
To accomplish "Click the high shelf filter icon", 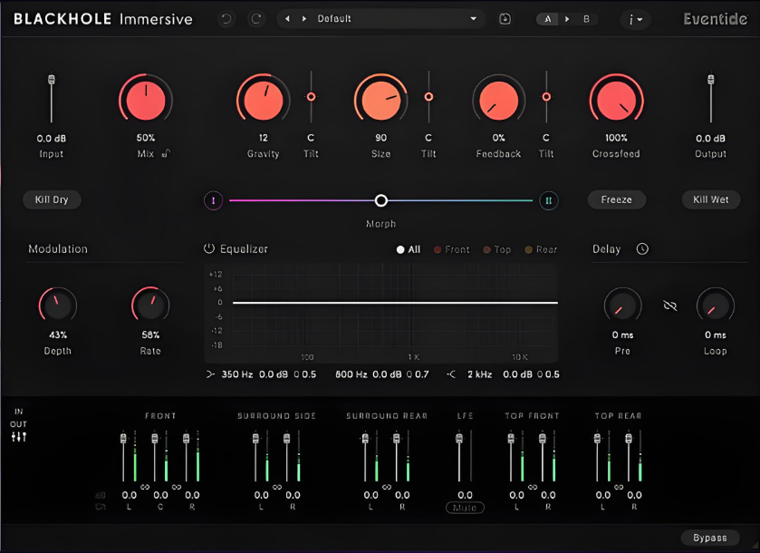I will [451, 374].
